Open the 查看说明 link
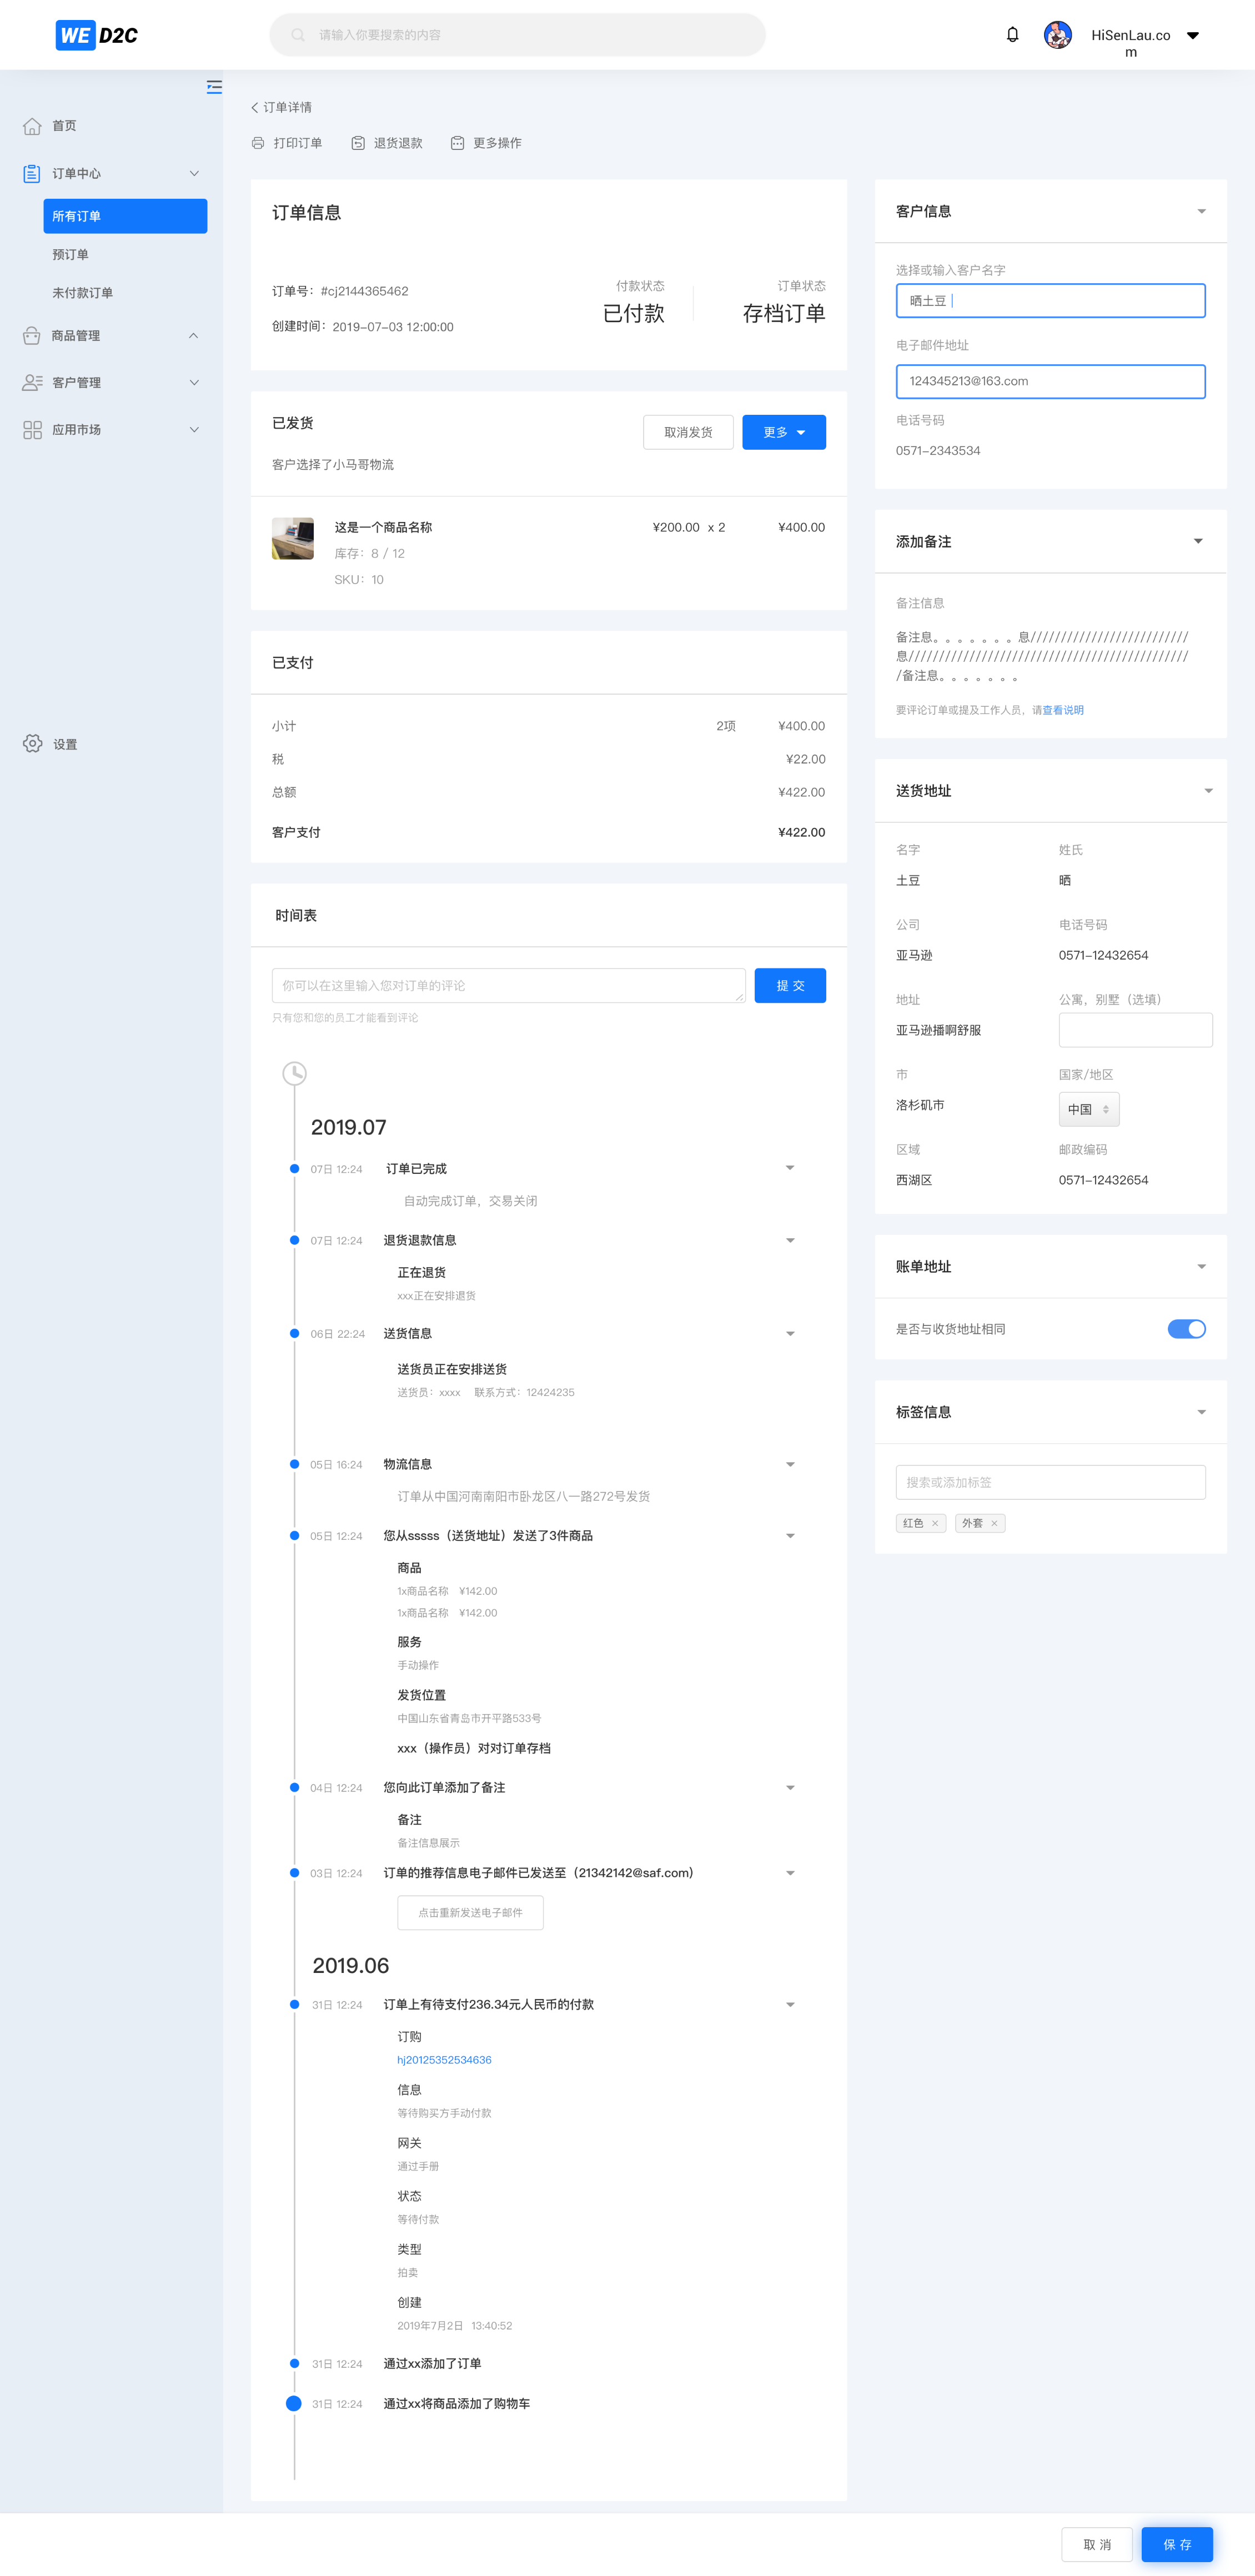 [x=1063, y=710]
